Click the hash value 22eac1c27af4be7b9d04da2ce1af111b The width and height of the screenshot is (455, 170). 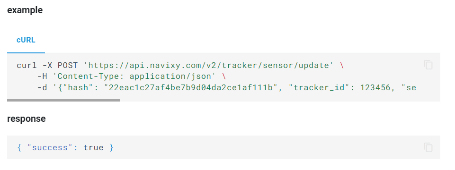click(189, 87)
